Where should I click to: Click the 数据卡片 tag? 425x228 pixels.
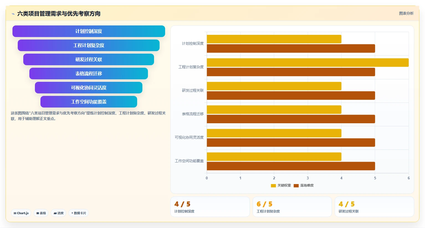(79, 213)
